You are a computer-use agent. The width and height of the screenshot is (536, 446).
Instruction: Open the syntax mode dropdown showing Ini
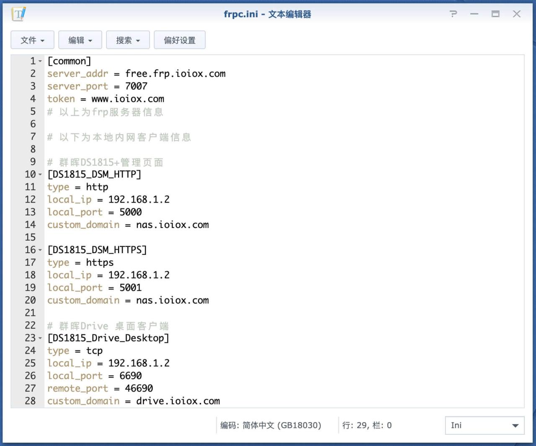click(484, 425)
